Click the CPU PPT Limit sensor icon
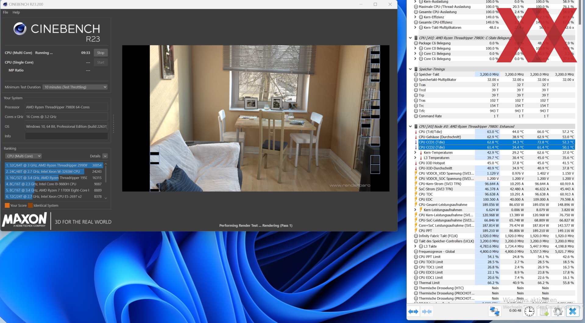Image resolution: width=585 pixels, height=323 pixels. click(x=416, y=257)
